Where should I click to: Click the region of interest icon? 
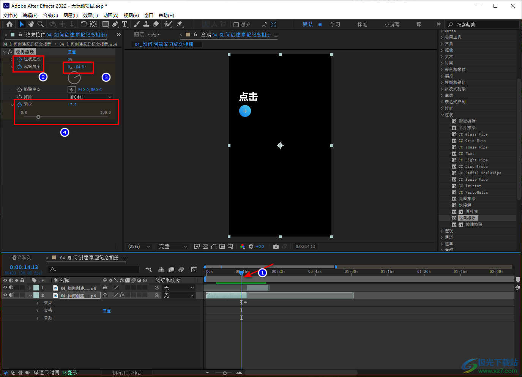[222, 247]
